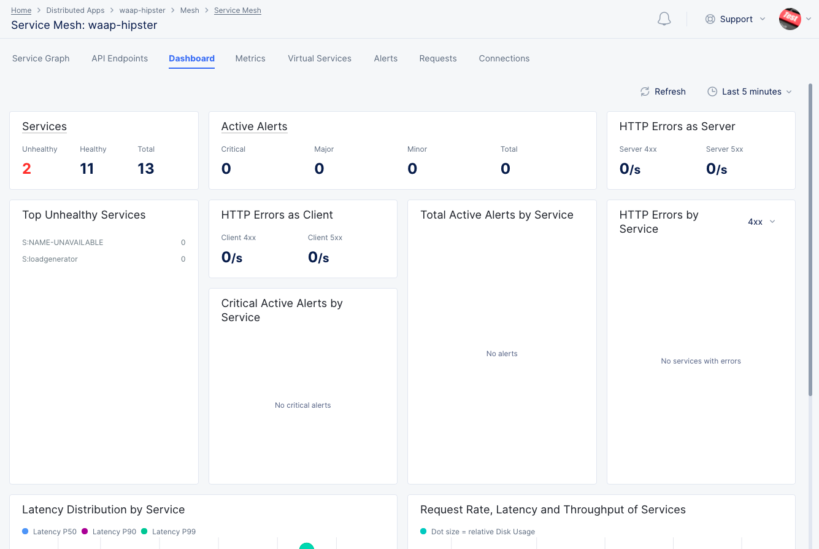Click the circular Refresh icon

coord(644,91)
